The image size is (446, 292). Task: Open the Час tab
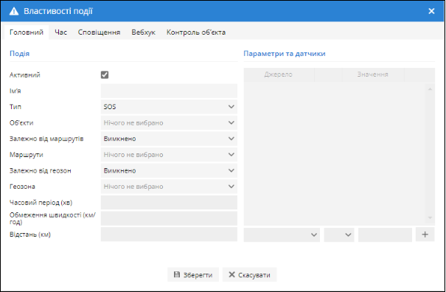coord(60,32)
